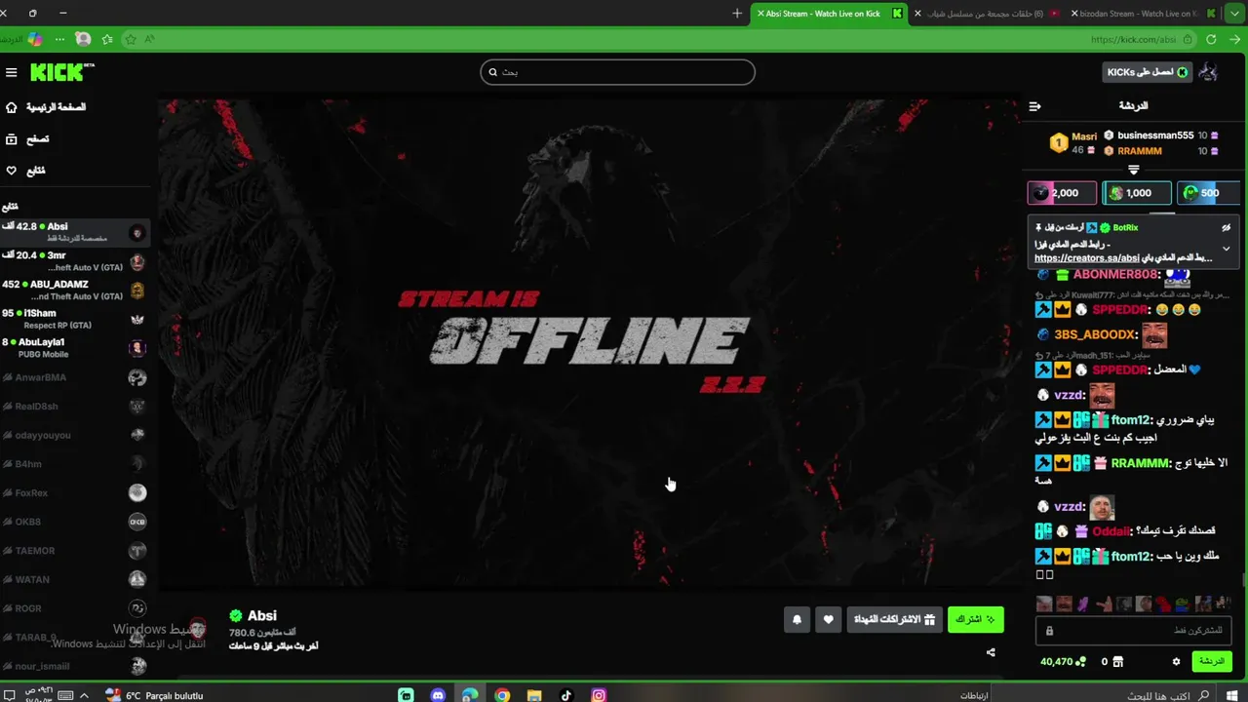1248x702 pixels.
Task: Go to the home page sidebar item
Action: point(47,107)
